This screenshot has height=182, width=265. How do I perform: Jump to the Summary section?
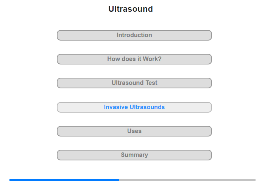tap(134, 155)
